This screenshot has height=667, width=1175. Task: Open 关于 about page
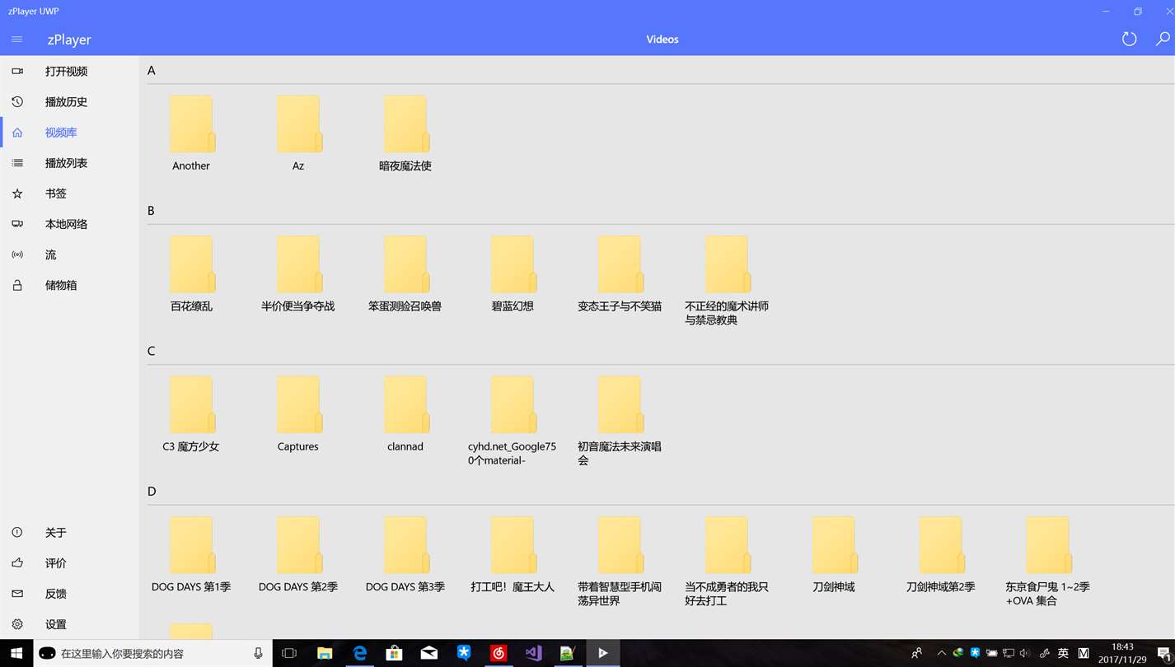click(x=70, y=533)
